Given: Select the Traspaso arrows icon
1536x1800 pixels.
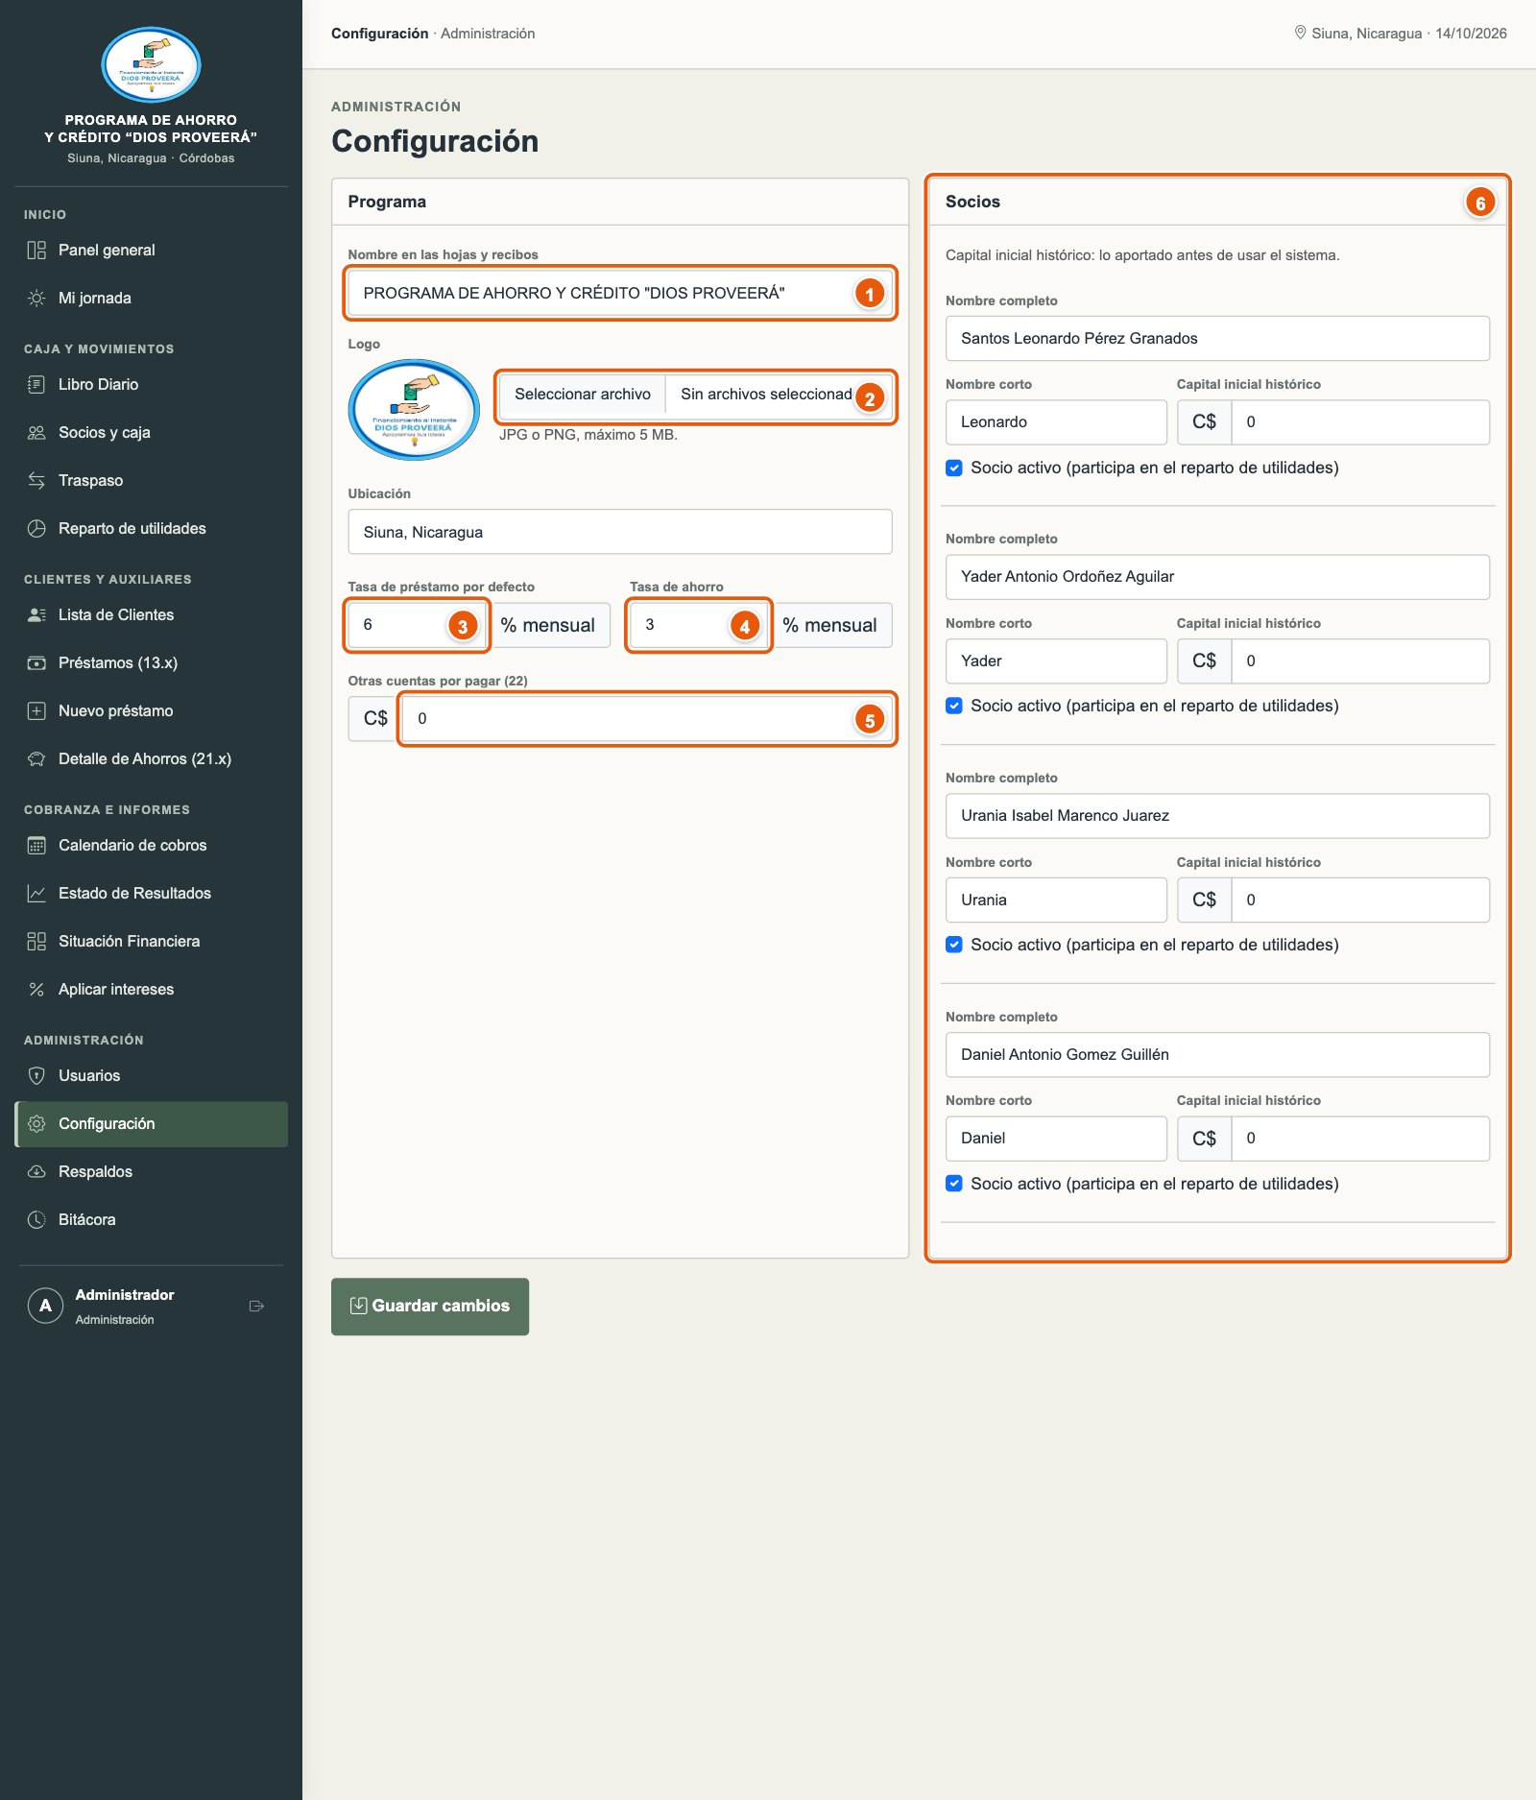Looking at the screenshot, I should (x=36, y=481).
